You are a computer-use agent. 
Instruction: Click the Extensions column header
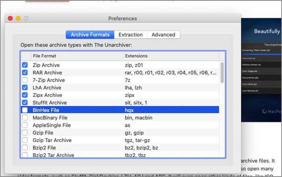(x=171, y=56)
